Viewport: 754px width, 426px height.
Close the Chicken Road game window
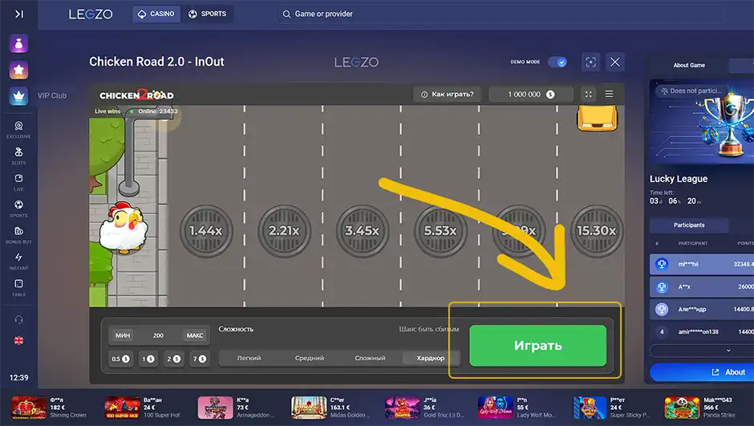tap(615, 62)
